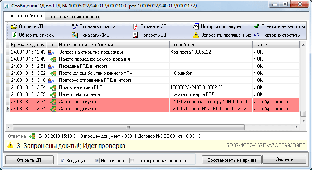The width and height of the screenshot is (312, 170).
Task: Open История процедуры from toolbar
Action: pyautogui.click(x=196, y=27)
